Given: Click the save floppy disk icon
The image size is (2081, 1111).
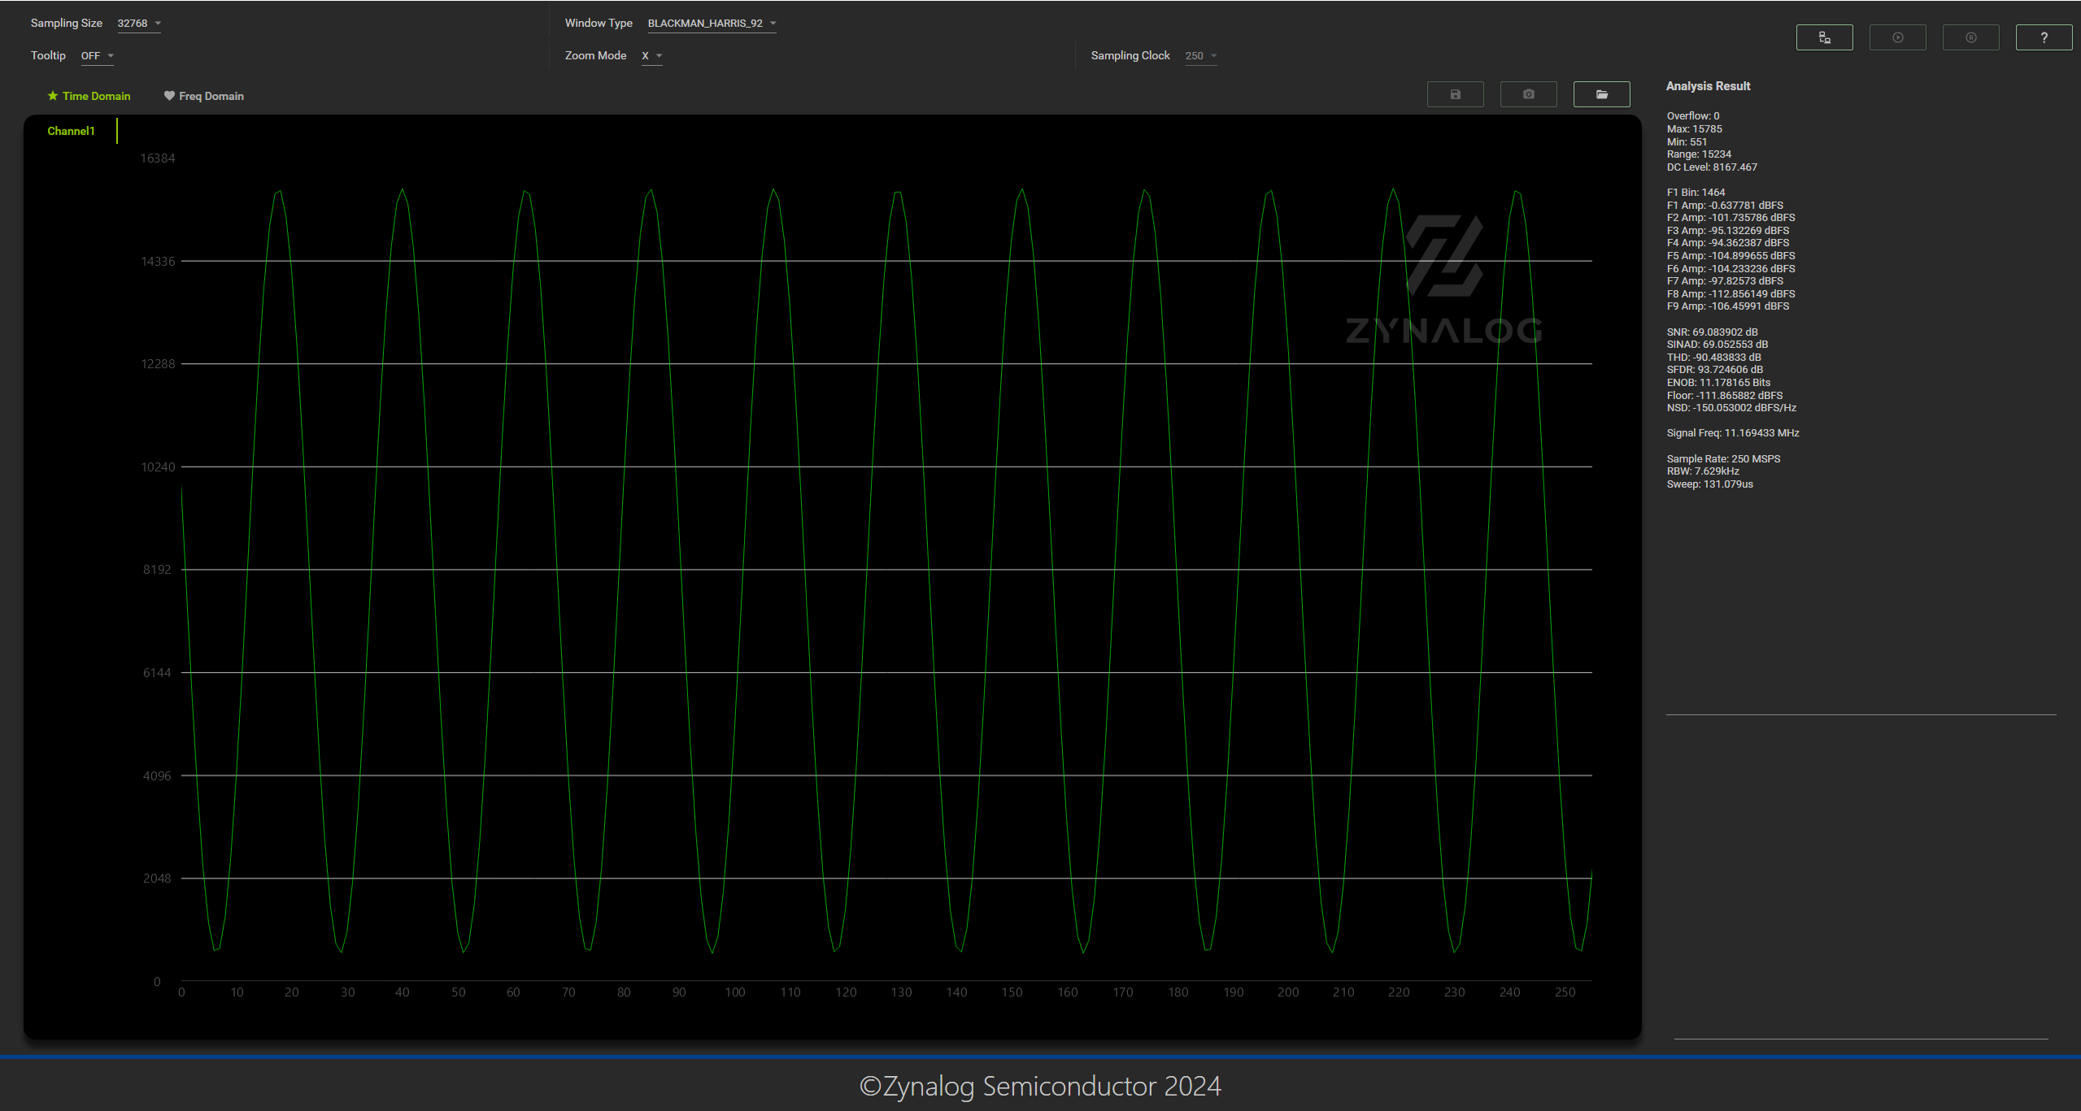Looking at the screenshot, I should pyautogui.click(x=1455, y=94).
